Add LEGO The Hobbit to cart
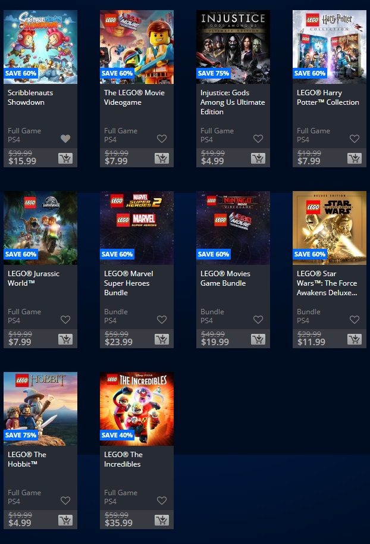The image size is (370, 544). coord(65,520)
